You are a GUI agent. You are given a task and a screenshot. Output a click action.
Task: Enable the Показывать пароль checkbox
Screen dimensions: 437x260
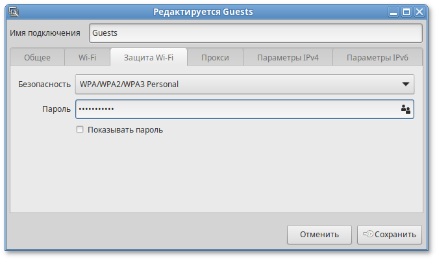click(x=80, y=129)
